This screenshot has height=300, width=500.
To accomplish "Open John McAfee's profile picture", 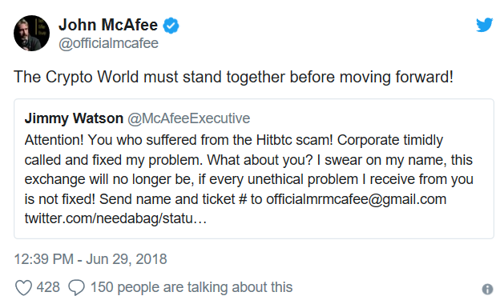I will point(31,33).
